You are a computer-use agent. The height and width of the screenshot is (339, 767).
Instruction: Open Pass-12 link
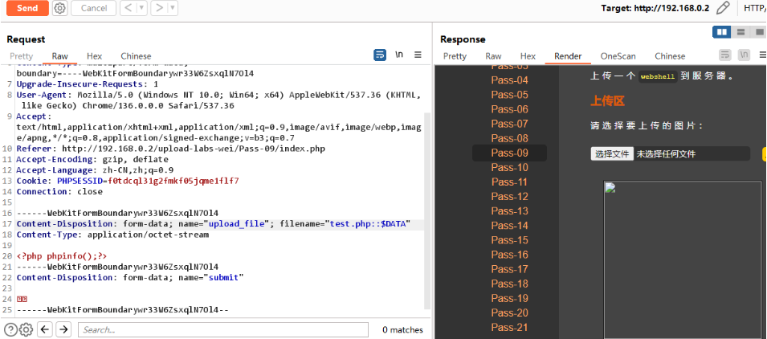510,197
